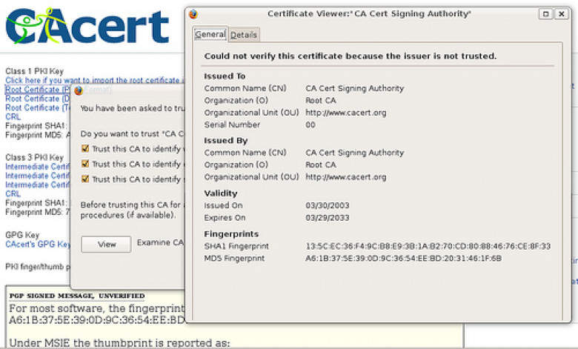Click 'Under MSIE the thumbprint is reported as' line
Screen dimensions: 578x349
119,343
